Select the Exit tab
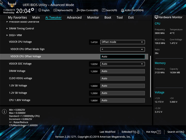Viewport: 186px width, 140px height. pos(131,18)
